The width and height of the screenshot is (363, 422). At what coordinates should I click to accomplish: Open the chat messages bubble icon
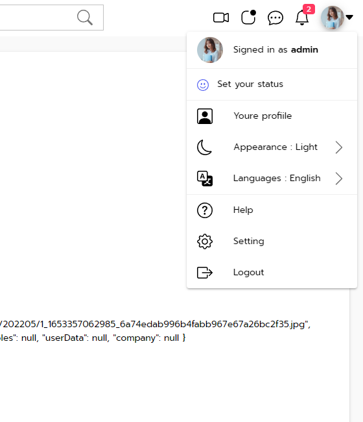click(x=275, y=18)
